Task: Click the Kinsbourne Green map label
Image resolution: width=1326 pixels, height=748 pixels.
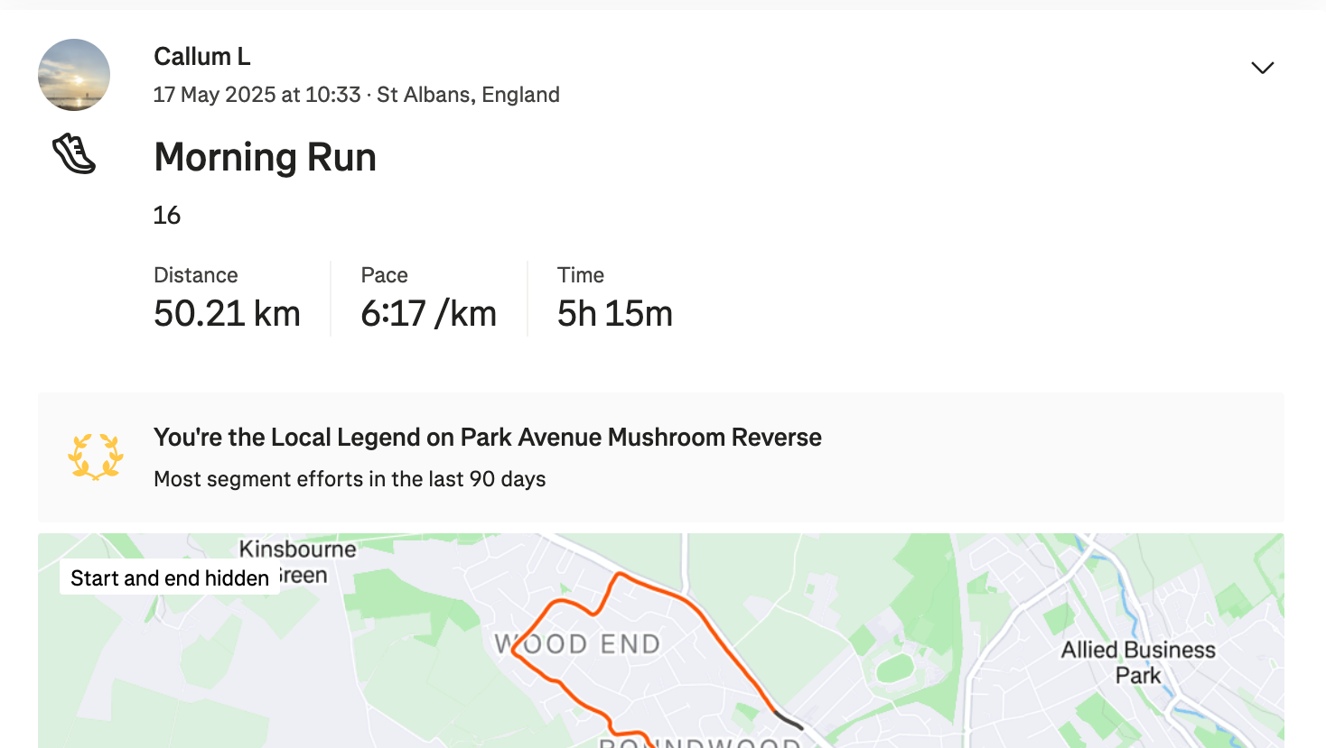Action: click(297, 562)
